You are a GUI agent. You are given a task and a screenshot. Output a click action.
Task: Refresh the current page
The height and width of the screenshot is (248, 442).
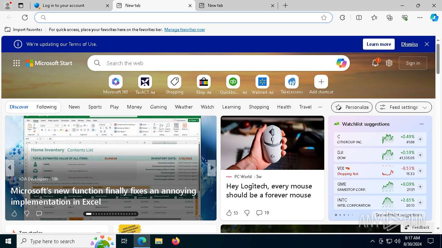[25, 18]
